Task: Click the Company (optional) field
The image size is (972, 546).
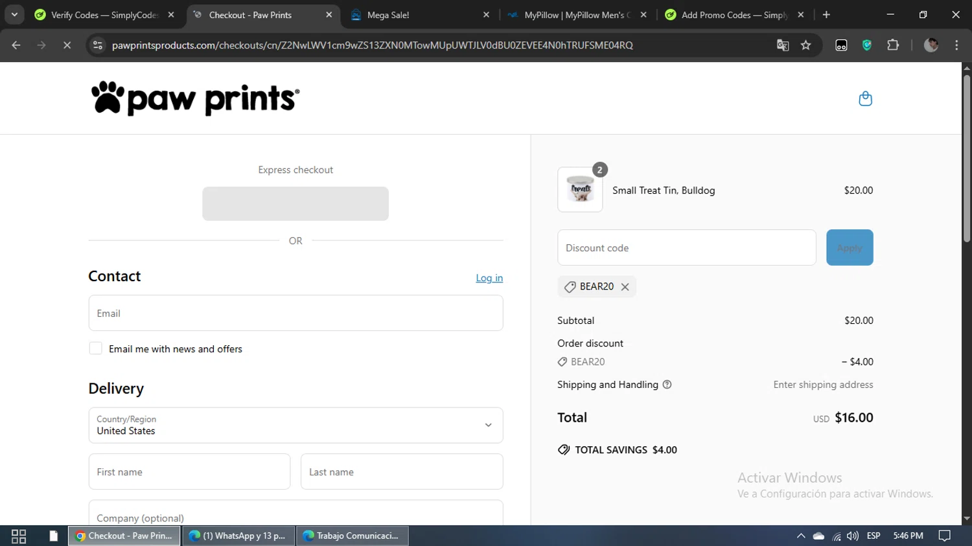Action: tap(295, 513)
